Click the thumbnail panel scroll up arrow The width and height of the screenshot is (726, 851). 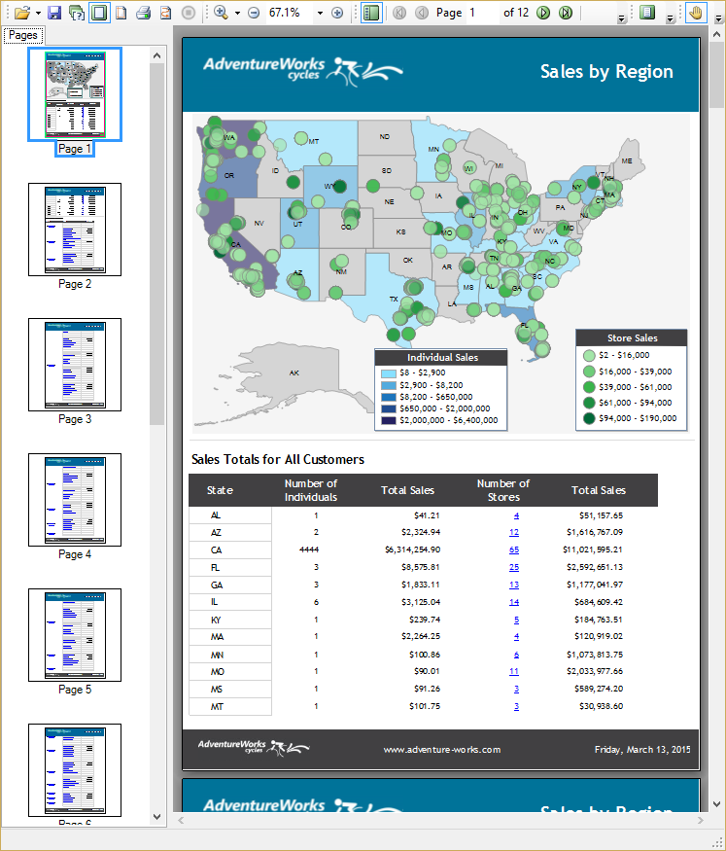click(156, 55)
